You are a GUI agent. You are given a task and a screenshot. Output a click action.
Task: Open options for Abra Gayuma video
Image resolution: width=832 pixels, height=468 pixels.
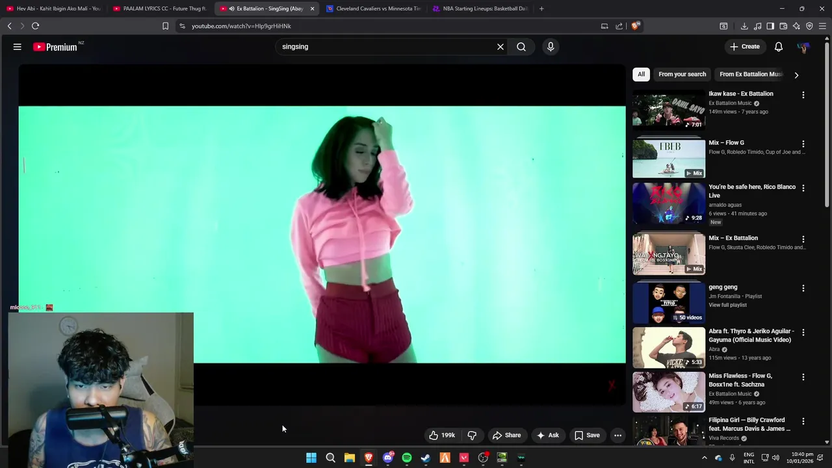(803, 332)
